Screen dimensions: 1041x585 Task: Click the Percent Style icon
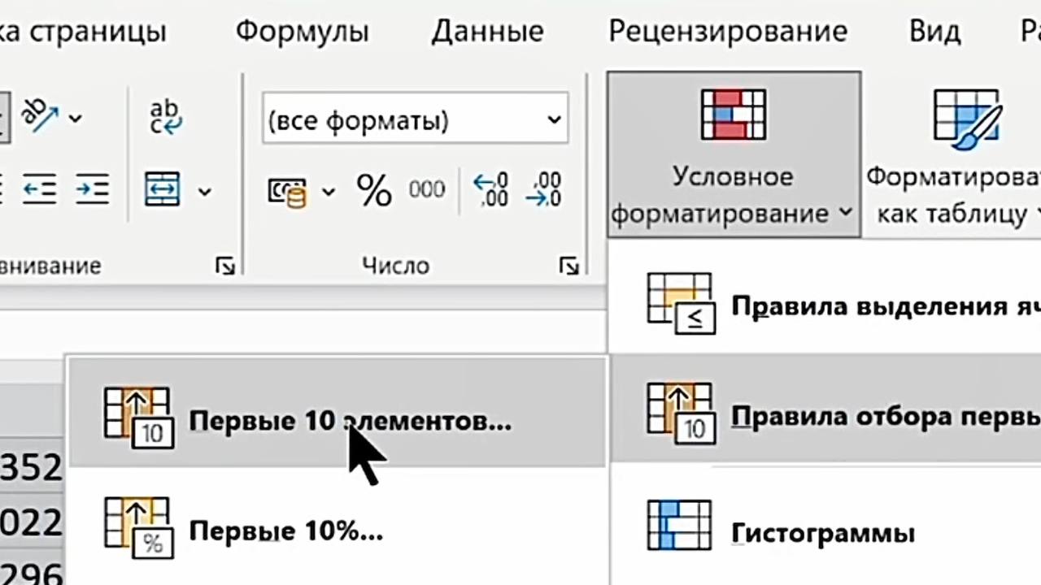click(374, 191)
